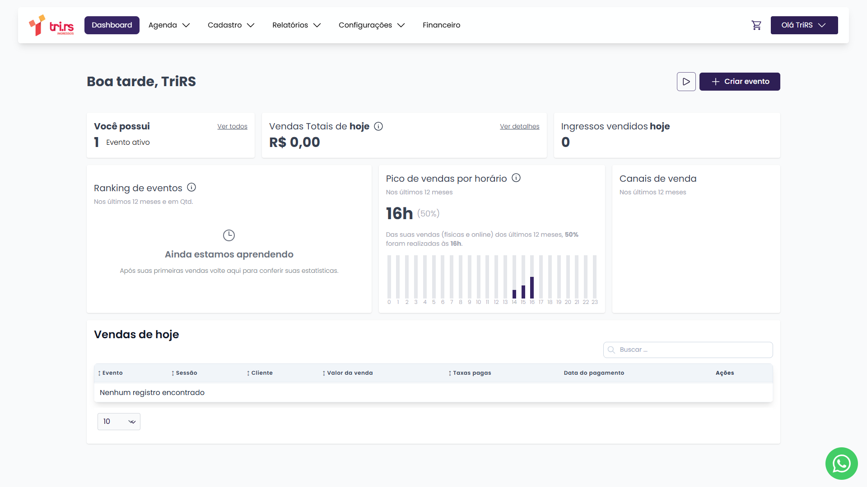Click the WhatsApp chat icon
The width and height of the screenshot is (867, 487).
click(x=841, y=463)
